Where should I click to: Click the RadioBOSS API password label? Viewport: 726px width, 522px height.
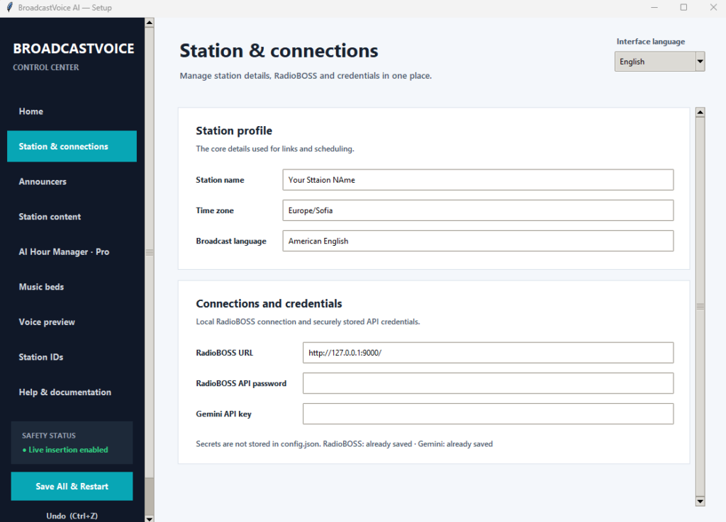click(x=241, y=383)
